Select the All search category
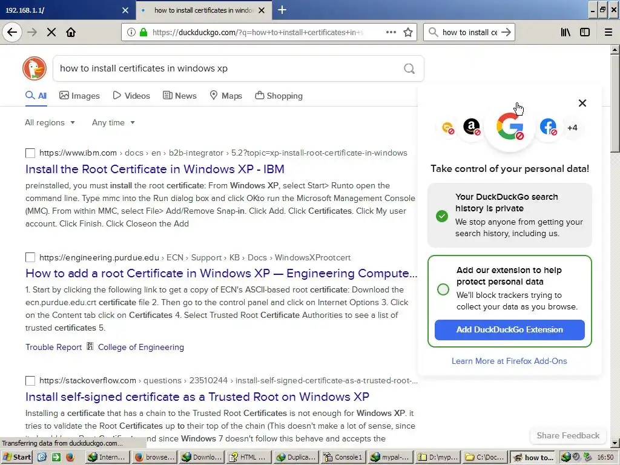620x465 pixels. point(36,96)
